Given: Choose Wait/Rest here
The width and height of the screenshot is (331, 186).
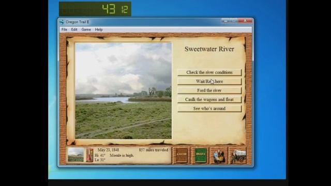Looking at the screenshot, I should pos(209,82).
